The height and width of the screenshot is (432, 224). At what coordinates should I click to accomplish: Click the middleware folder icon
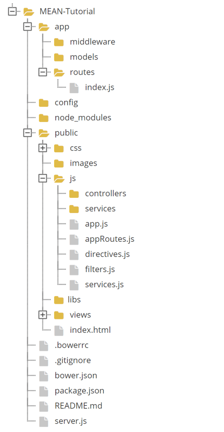(x=59, y=42)
